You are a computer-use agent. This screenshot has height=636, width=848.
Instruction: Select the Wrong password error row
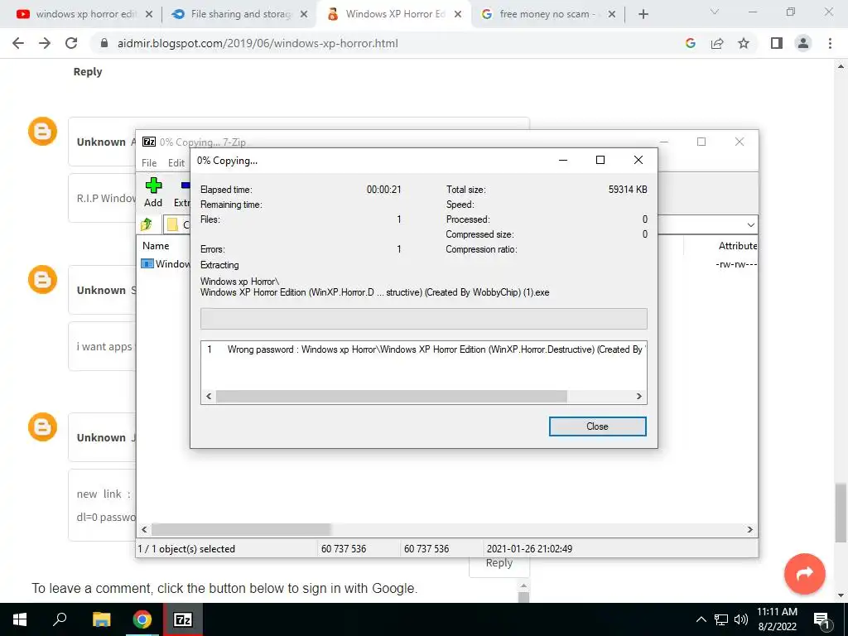click(423, 349)
